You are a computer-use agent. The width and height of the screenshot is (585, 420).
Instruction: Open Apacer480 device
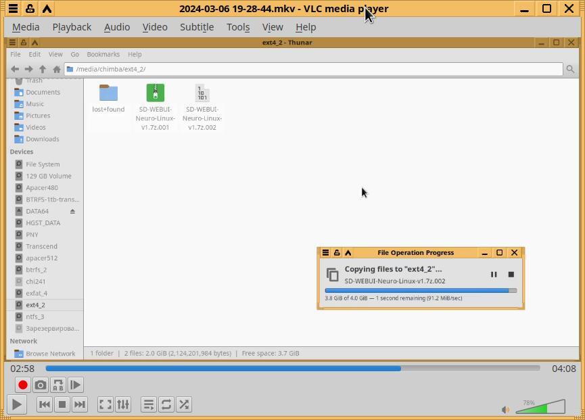click(x=42, y=187)
